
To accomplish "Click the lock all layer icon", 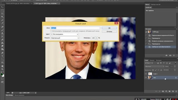I will point(161,70).
